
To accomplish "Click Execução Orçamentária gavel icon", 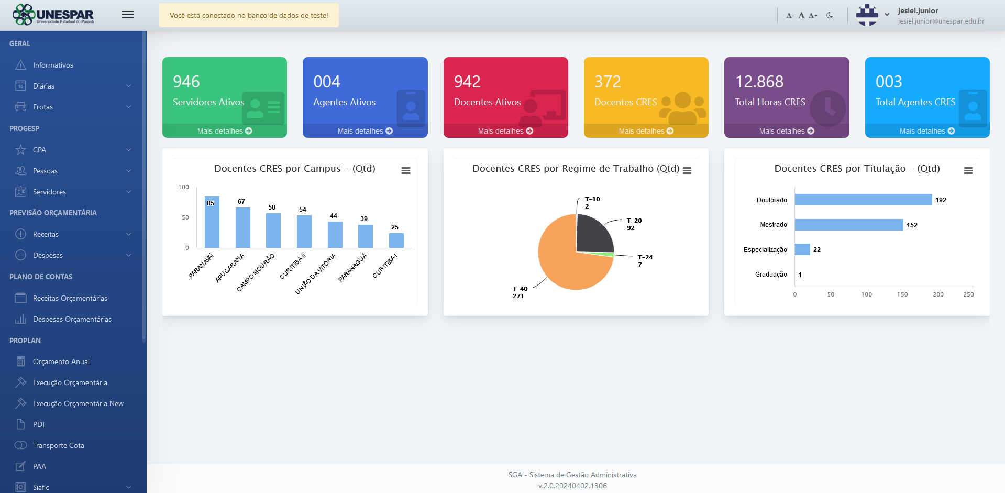I will [20, 382].
